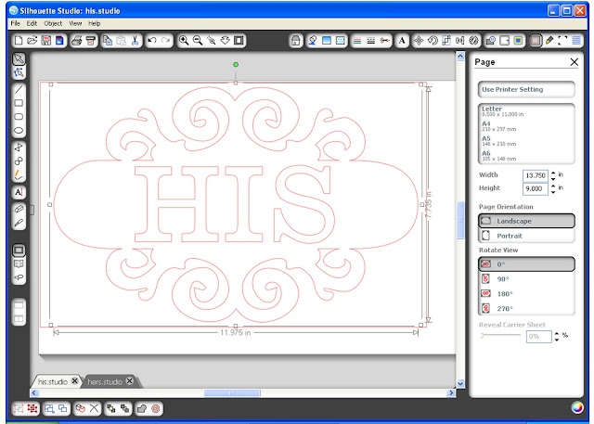This screenshot has height=424, width=594.
Task: Select the Ellipse drawing tool
Action: pos(19,131)
